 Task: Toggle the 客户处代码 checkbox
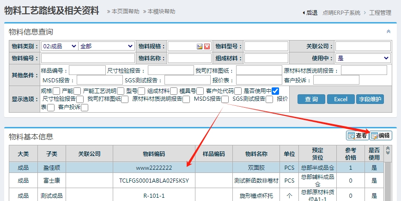[x=238, y=91]
